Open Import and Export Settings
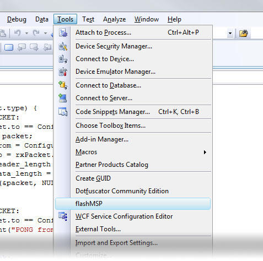The width and height of the screenshot is (263, 261). coord(133,243)
